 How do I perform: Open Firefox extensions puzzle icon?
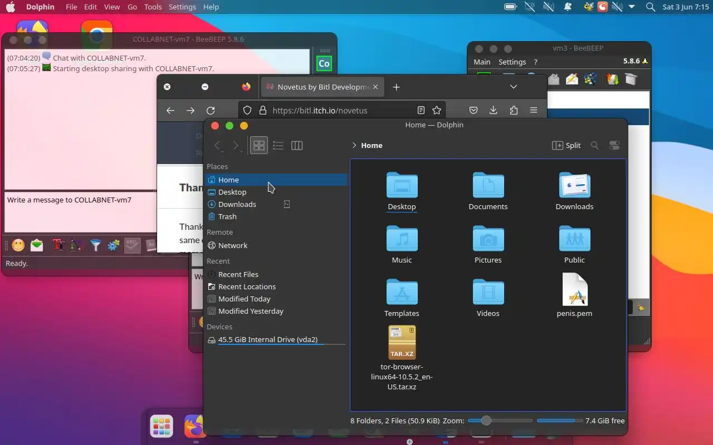[514, 110]
